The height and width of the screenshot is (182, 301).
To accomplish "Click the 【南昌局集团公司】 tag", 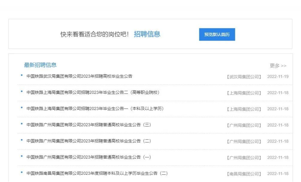I will pyautogui.click(x=244, y=174).
